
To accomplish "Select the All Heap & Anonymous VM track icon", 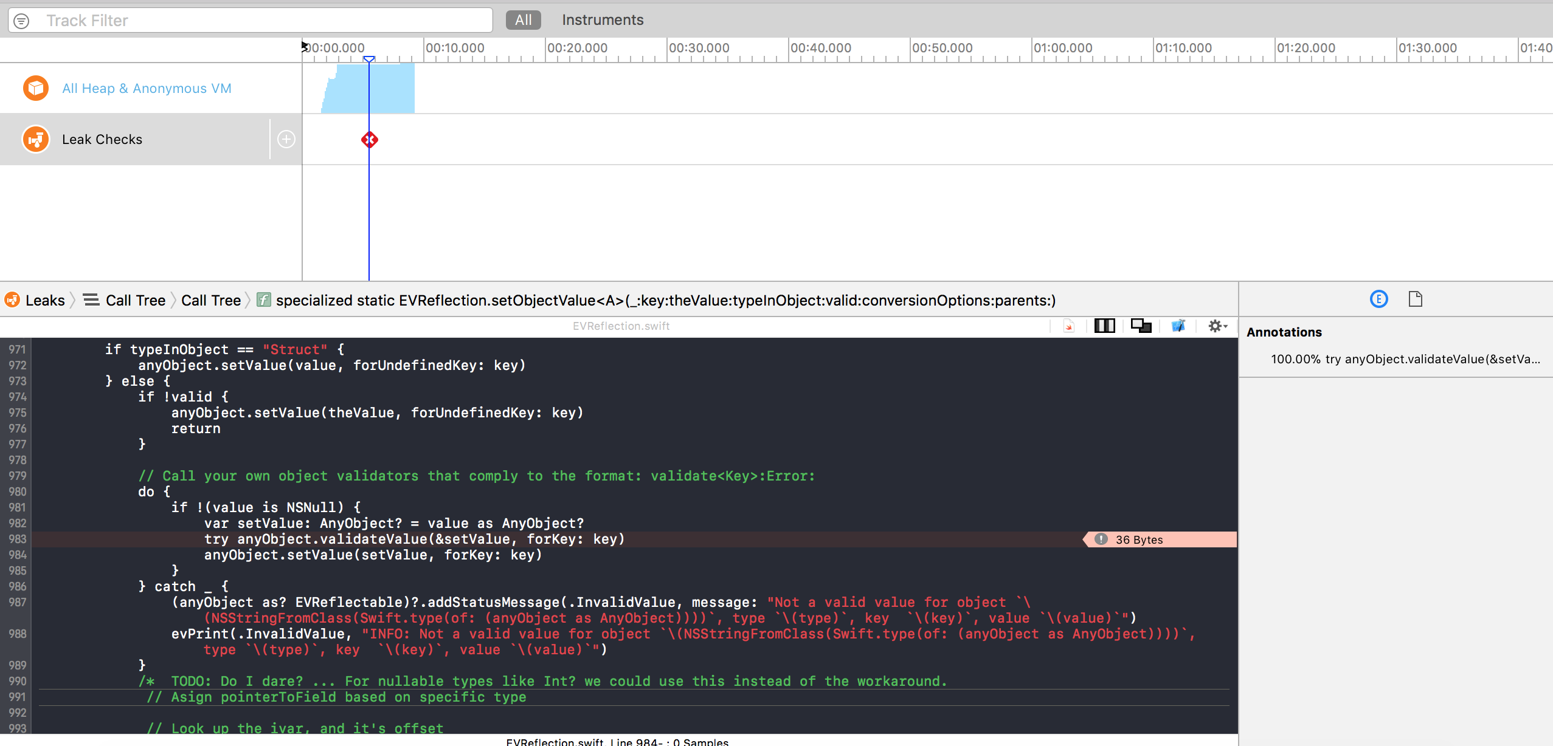I will [35, 87].
